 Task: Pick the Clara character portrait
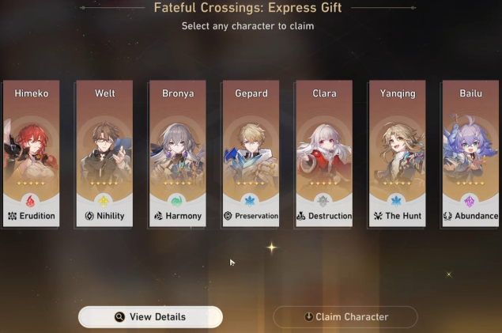(324, 152)
